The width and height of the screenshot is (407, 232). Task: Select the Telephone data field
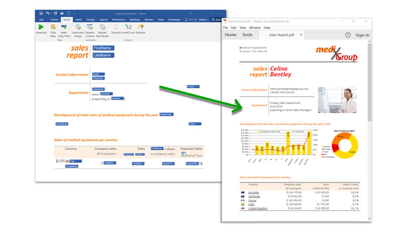click(98, 78)
